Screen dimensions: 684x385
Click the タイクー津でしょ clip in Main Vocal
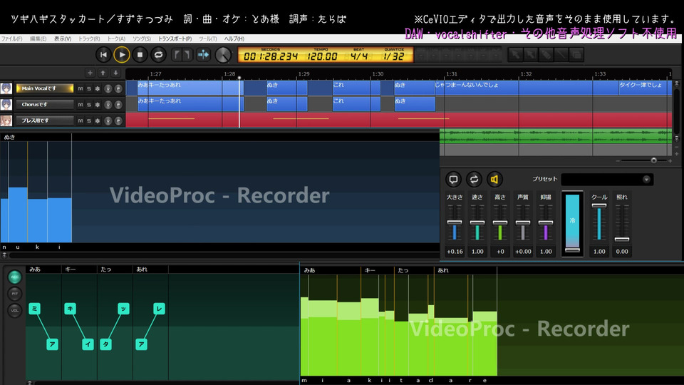click(645, 88)
